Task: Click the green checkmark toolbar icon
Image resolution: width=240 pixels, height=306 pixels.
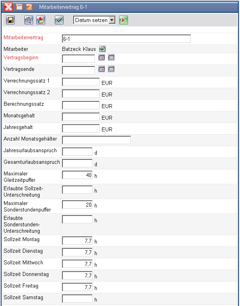Action: coord(59,20)
